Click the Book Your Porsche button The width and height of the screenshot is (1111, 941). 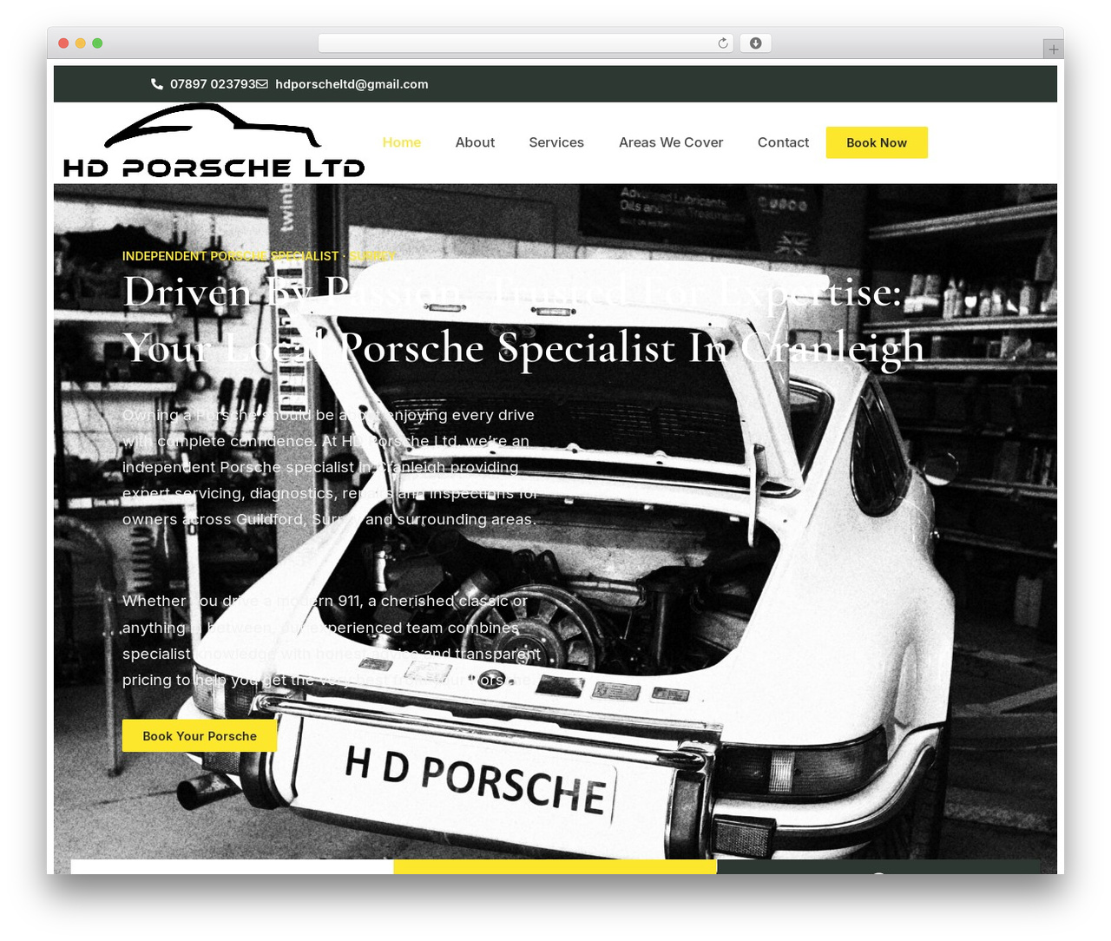pyautogui.click(x=200, y=736)
